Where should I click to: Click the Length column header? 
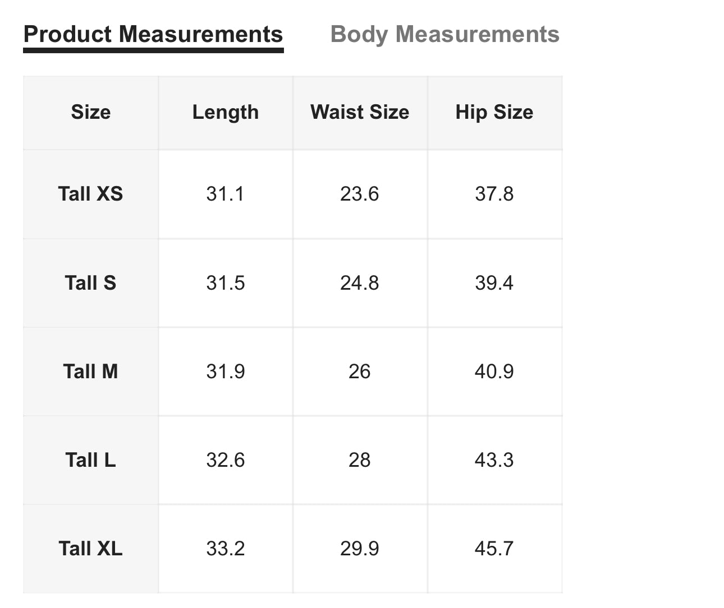point(226,112)
